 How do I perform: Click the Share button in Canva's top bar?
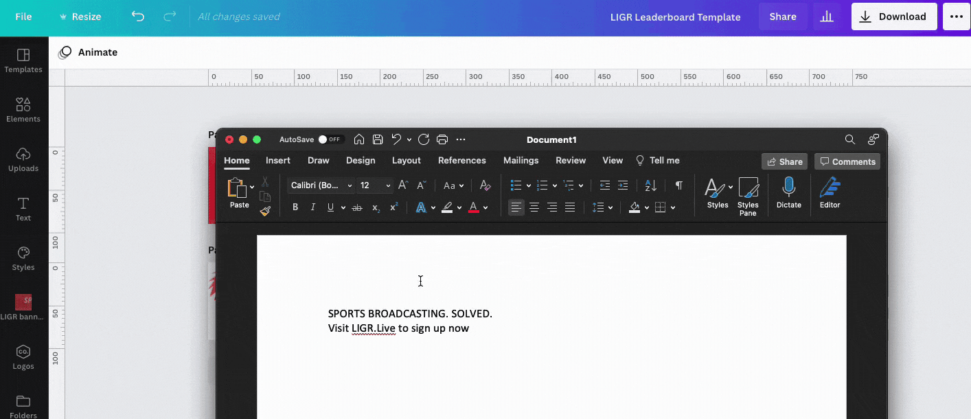tap(783, 16)
